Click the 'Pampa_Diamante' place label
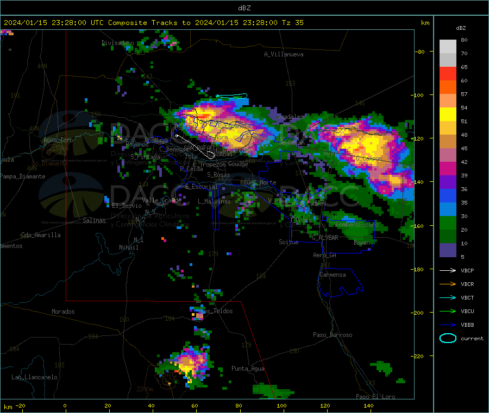Viewport: 489px width, 413px height. (x=22, y=176)
